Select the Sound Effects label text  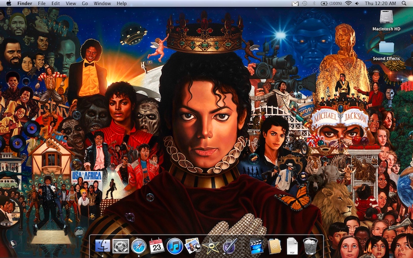click(386, 58)
